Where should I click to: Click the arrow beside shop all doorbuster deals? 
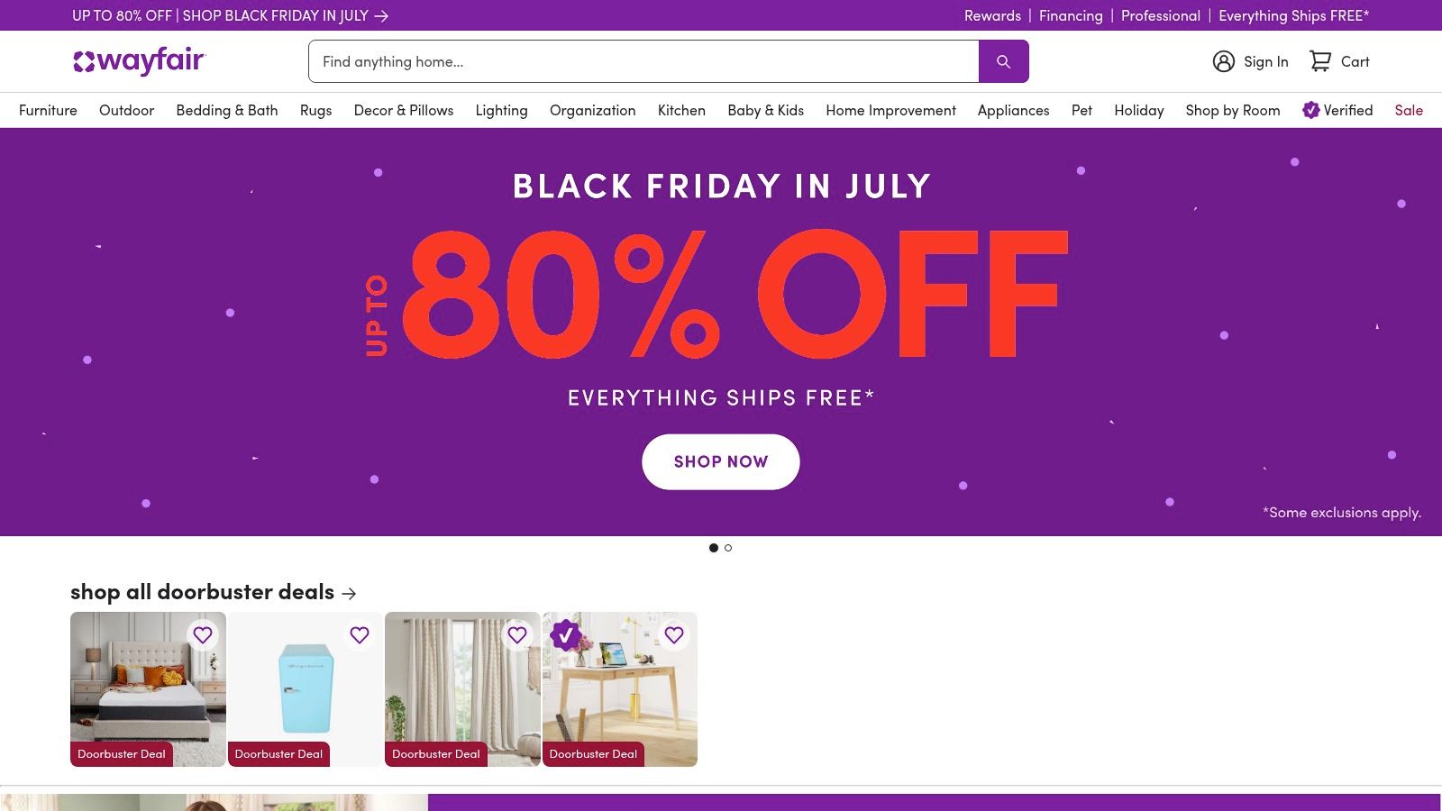point(350,593)
